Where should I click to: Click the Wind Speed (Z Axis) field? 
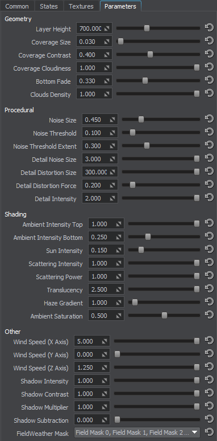click(92, 367)
